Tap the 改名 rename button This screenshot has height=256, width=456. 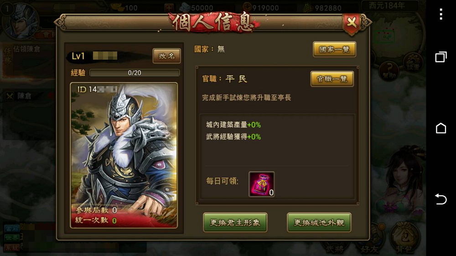166,56
